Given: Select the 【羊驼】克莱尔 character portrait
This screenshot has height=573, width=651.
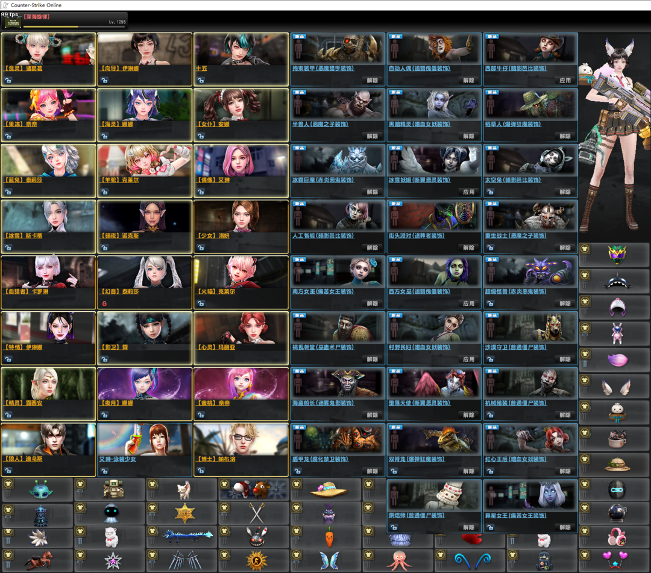Looking at the screenshot, I should pyautogui.click(x=145, y=161).
